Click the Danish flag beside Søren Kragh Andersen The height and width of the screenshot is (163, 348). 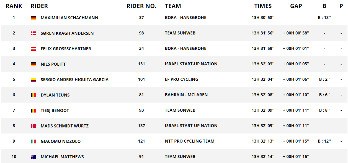pos(33,33)
